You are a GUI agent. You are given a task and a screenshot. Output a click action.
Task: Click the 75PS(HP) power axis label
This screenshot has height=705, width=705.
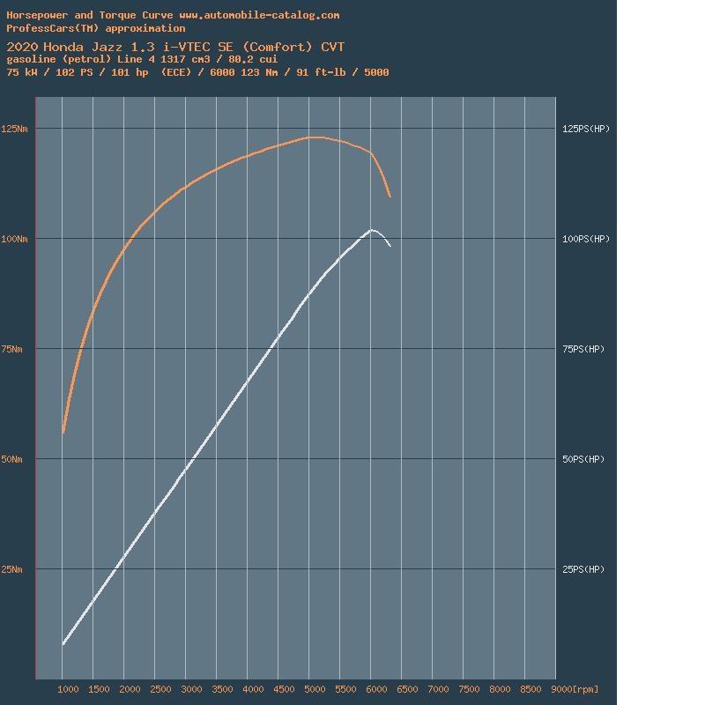tap(583, 349)
